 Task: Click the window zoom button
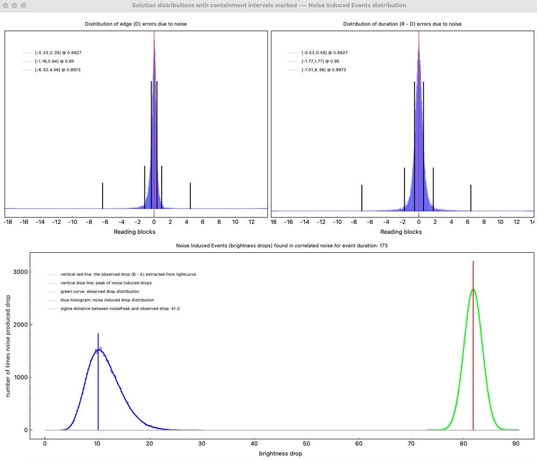(23, 6)
